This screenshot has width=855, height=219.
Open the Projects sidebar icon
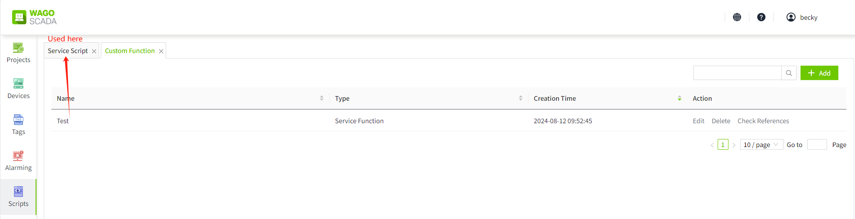[18, 53]
